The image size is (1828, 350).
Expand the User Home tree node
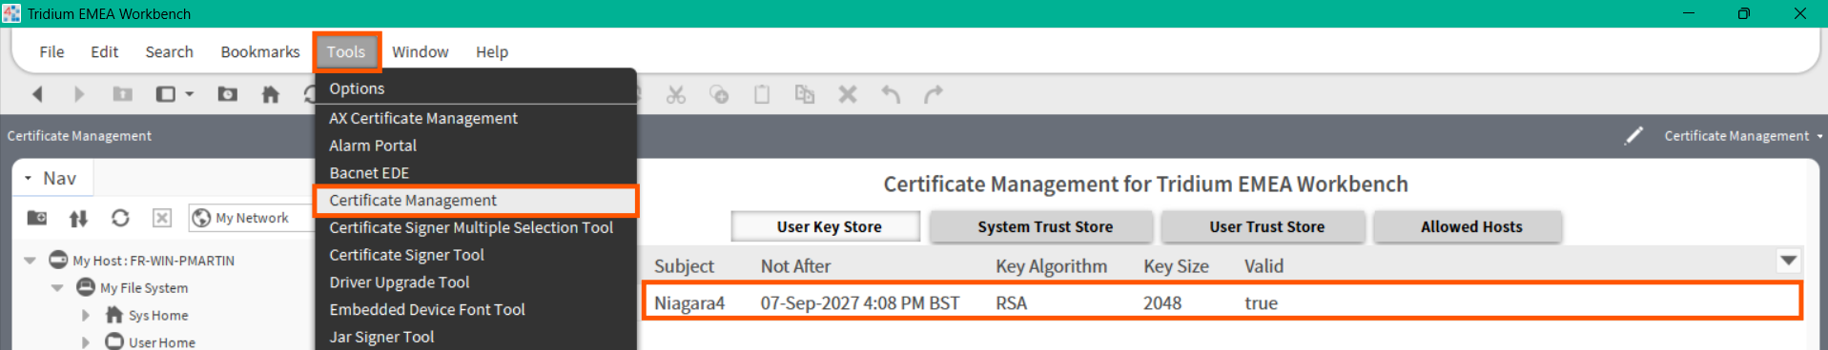86,342
